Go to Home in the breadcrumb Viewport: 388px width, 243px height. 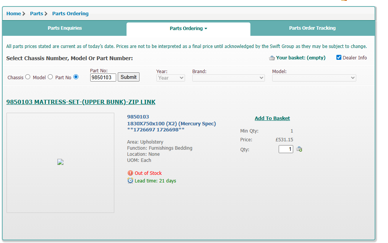point(14,14)
